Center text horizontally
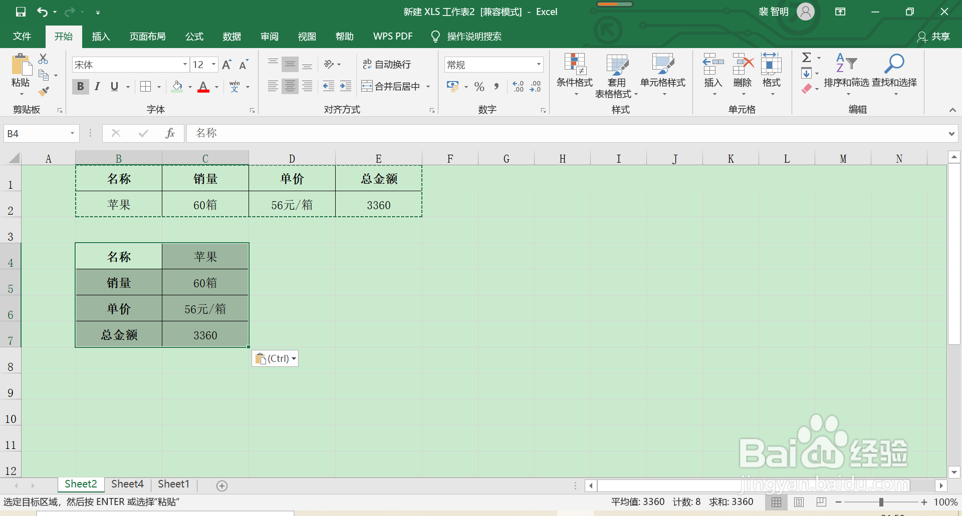 click(x=290, y=87)
